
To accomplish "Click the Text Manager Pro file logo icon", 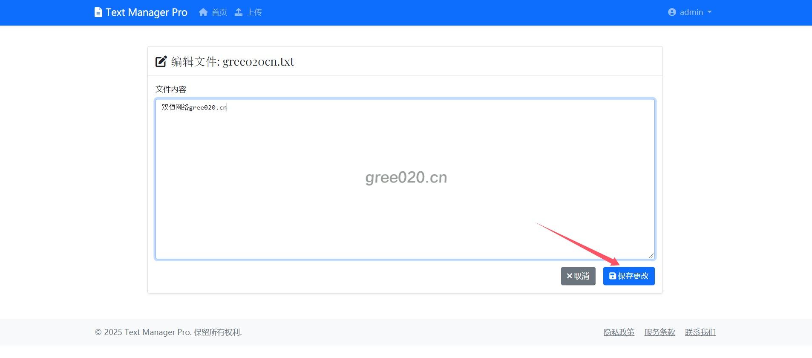I will [x=98, y=12].
